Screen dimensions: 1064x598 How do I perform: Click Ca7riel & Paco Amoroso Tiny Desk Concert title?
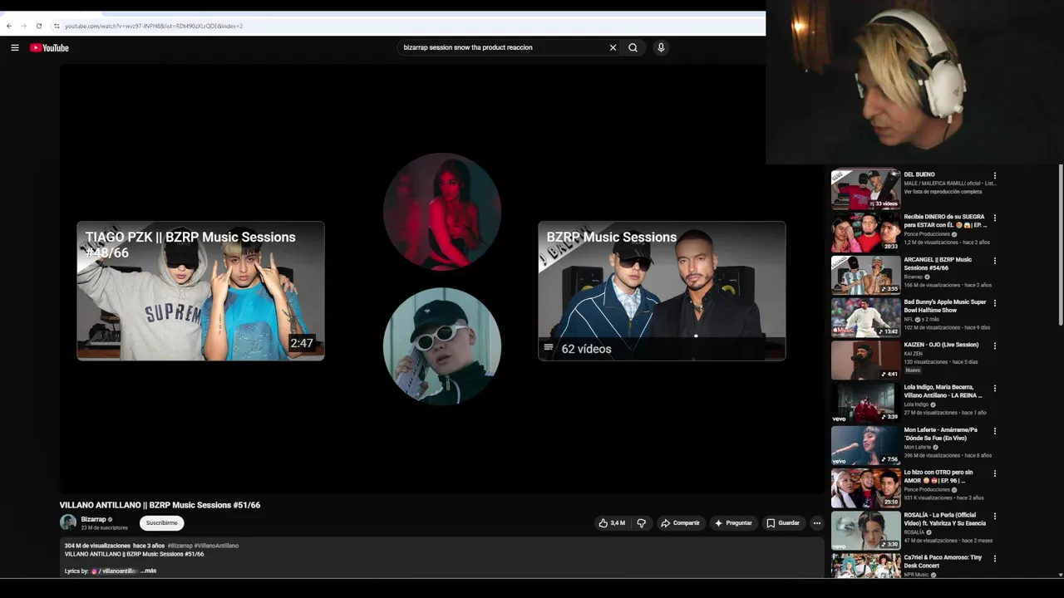(x=943, y=561)
